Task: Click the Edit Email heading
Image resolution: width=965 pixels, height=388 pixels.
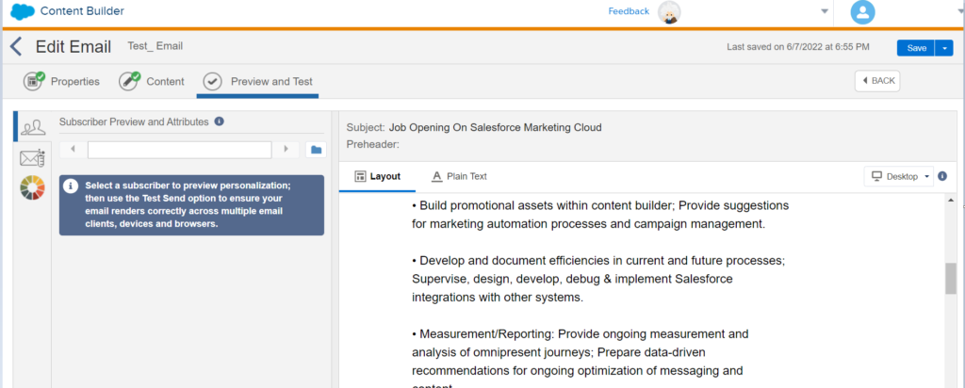Action: [74, 47]
